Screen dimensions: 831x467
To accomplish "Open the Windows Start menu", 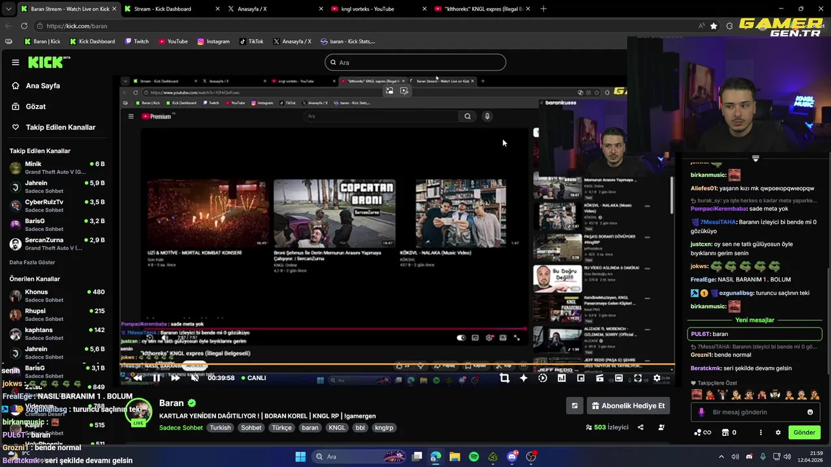I will tap(301, 457).
